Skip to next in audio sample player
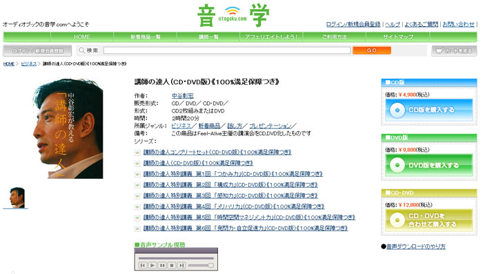 [181, 265]
